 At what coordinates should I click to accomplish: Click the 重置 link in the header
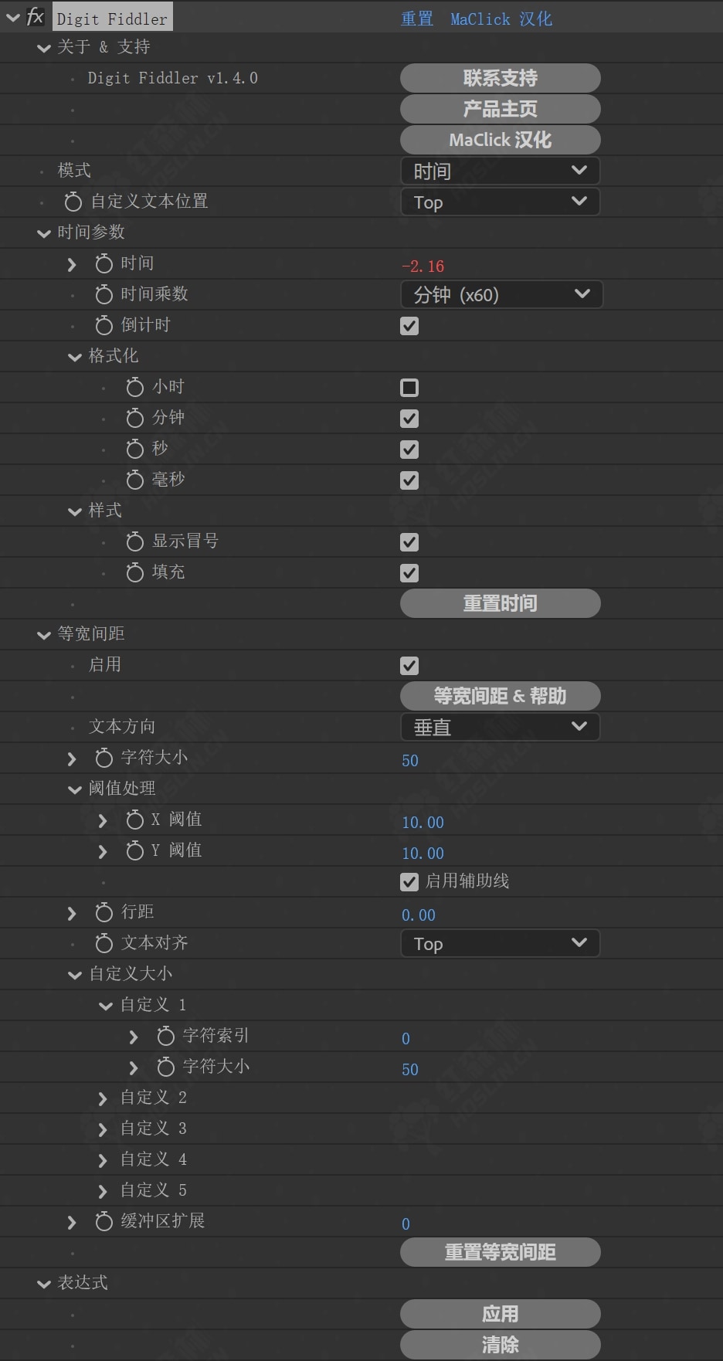coord(417,19)
